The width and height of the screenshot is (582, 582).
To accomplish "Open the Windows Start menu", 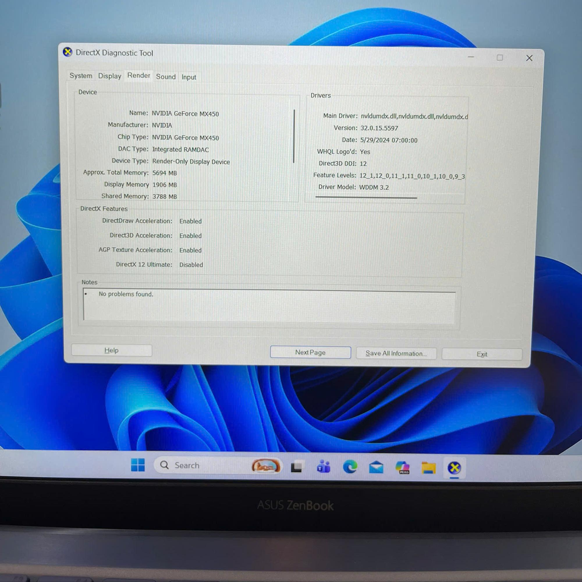I will pos(139,465).
